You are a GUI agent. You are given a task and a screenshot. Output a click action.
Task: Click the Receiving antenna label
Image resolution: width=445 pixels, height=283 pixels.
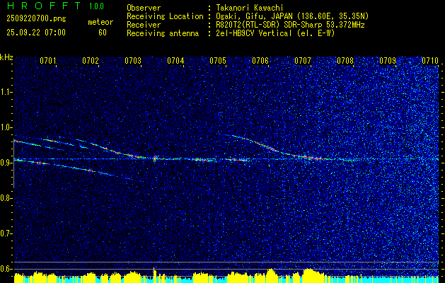[x=163, y=33]
